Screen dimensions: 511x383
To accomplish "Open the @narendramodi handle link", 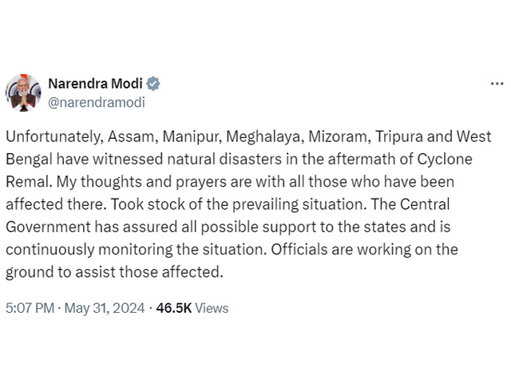I will [x=97, y=102].
